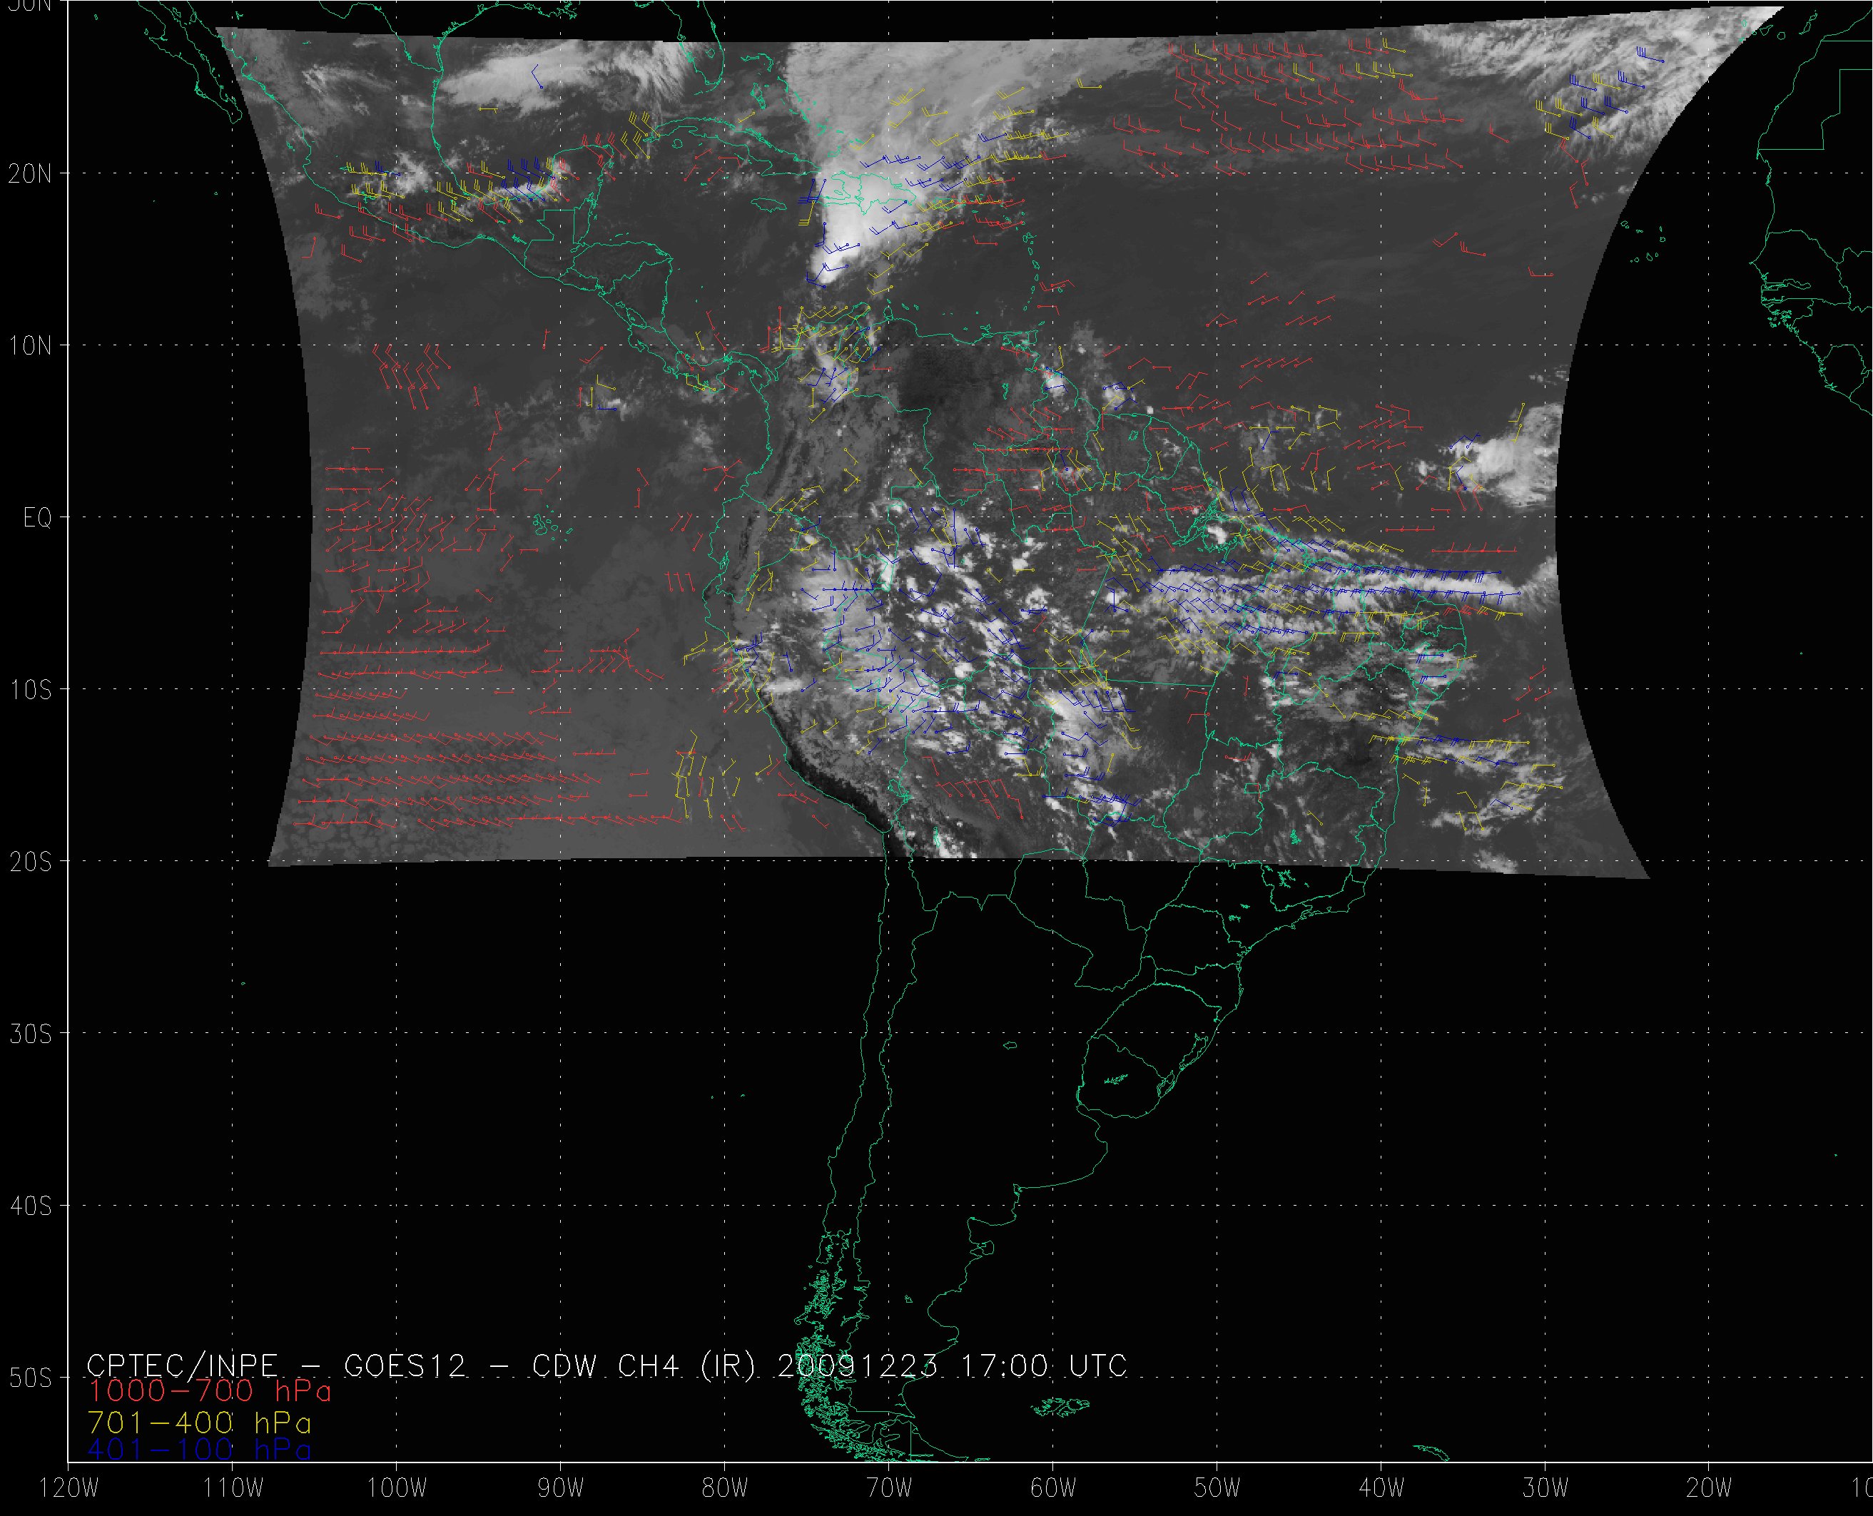Click the 120W longitude axis label

(70, 1489)
